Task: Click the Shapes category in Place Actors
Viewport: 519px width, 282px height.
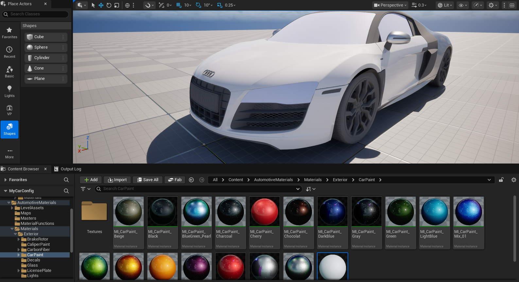Action: point(9,130)
